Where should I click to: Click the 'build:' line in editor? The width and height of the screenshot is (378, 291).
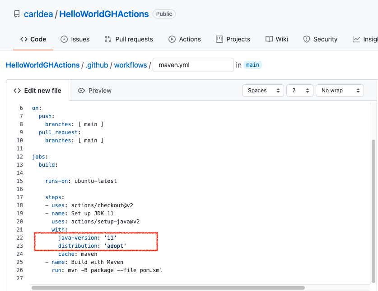coord(48,165)
